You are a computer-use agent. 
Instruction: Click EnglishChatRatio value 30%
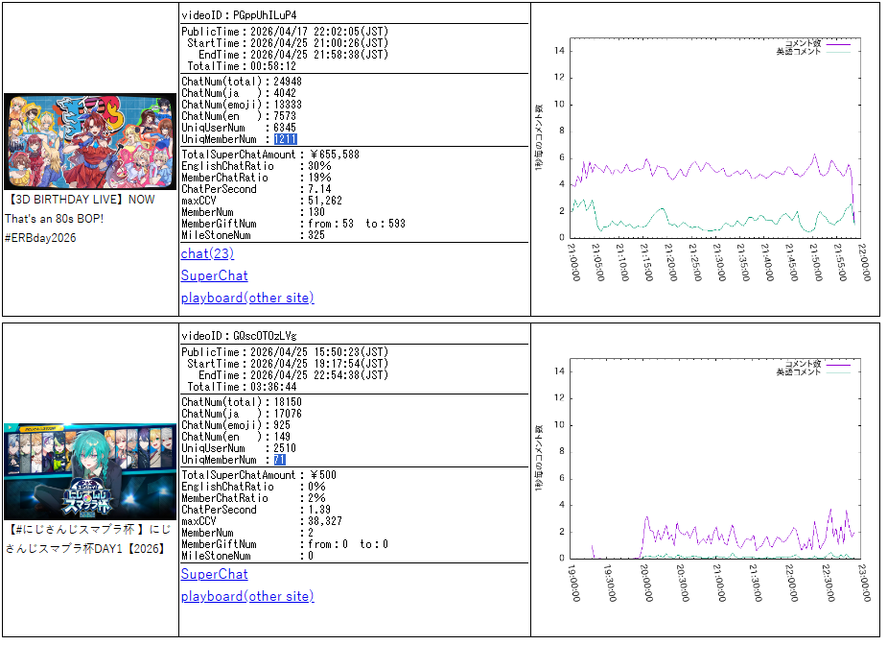pos(319,166)
